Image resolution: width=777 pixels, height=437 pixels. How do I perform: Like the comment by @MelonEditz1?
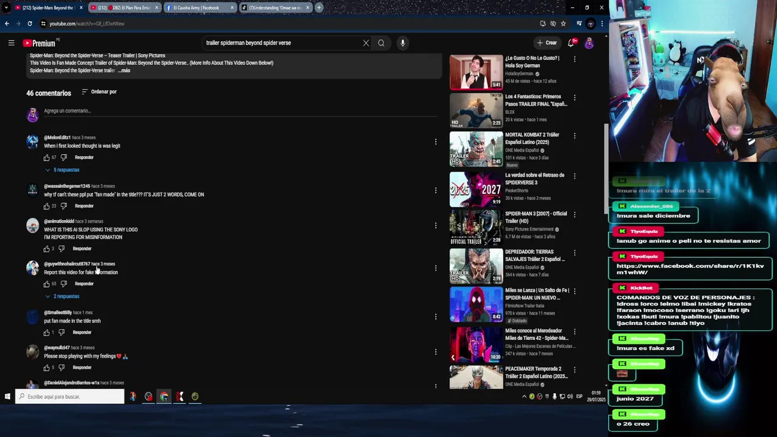click(x=47, y=157)
